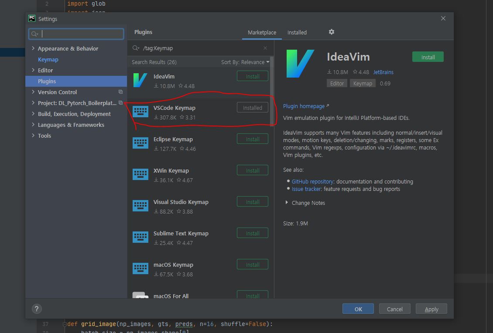Click the Installed button for VSCode Keymap
This screenshot has width=493, height=333.
click(253, 107)
